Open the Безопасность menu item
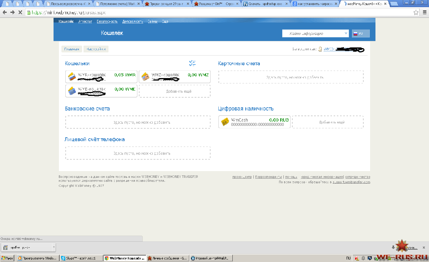The width and height of the screenshot is (429, 262). point(107,21)
